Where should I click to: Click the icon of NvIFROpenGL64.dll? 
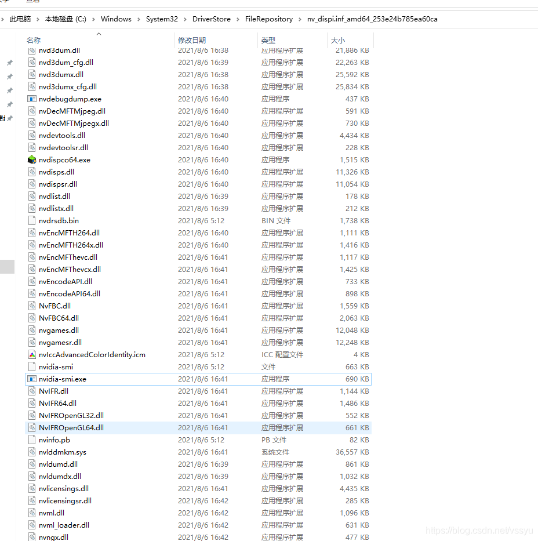click(x=32, y=428)
